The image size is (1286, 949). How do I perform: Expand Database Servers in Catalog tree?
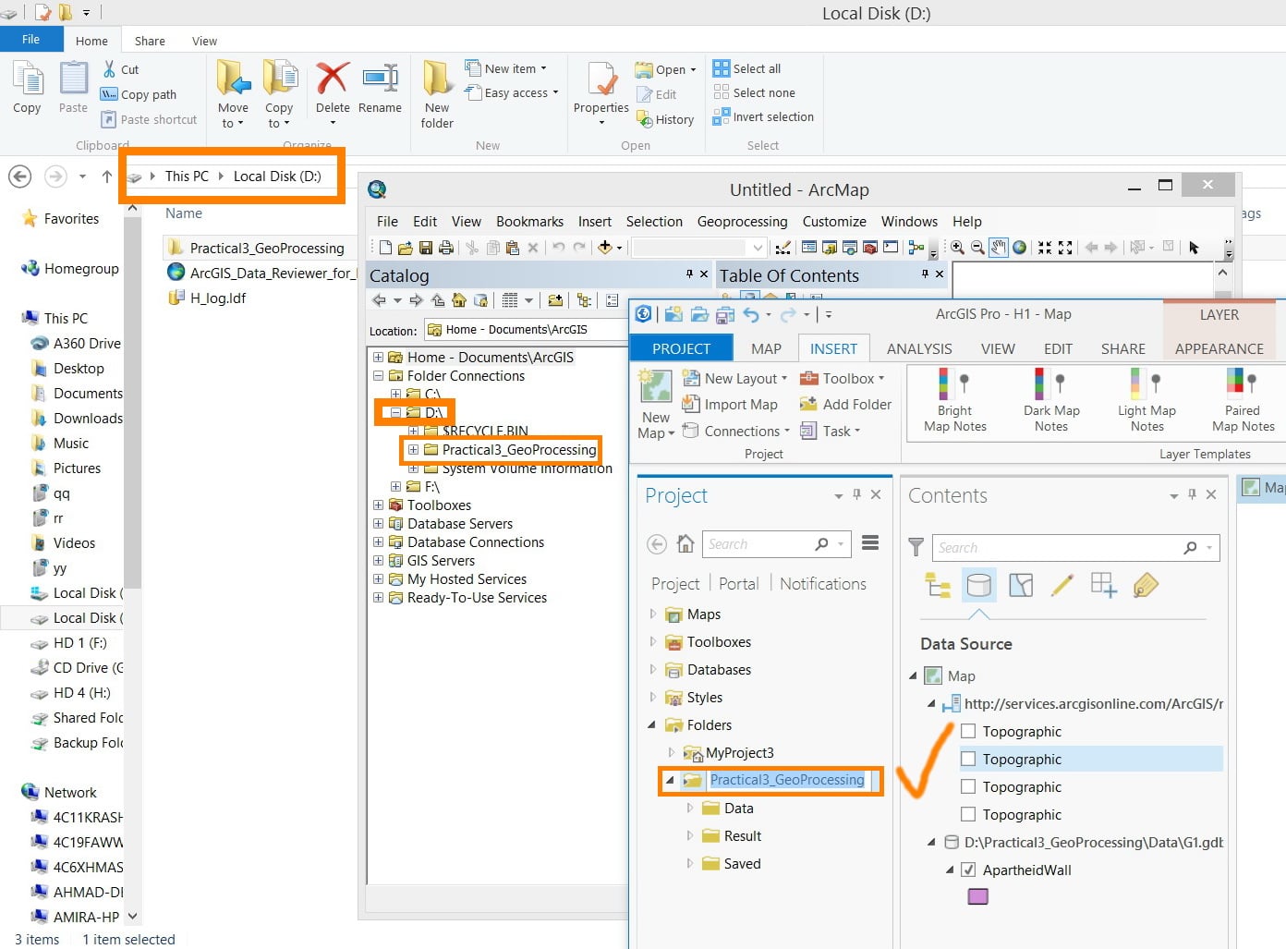pos(378,524)
